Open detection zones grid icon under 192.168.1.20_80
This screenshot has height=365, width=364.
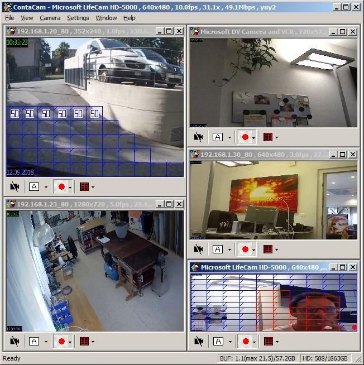click(x=84, y=187)
